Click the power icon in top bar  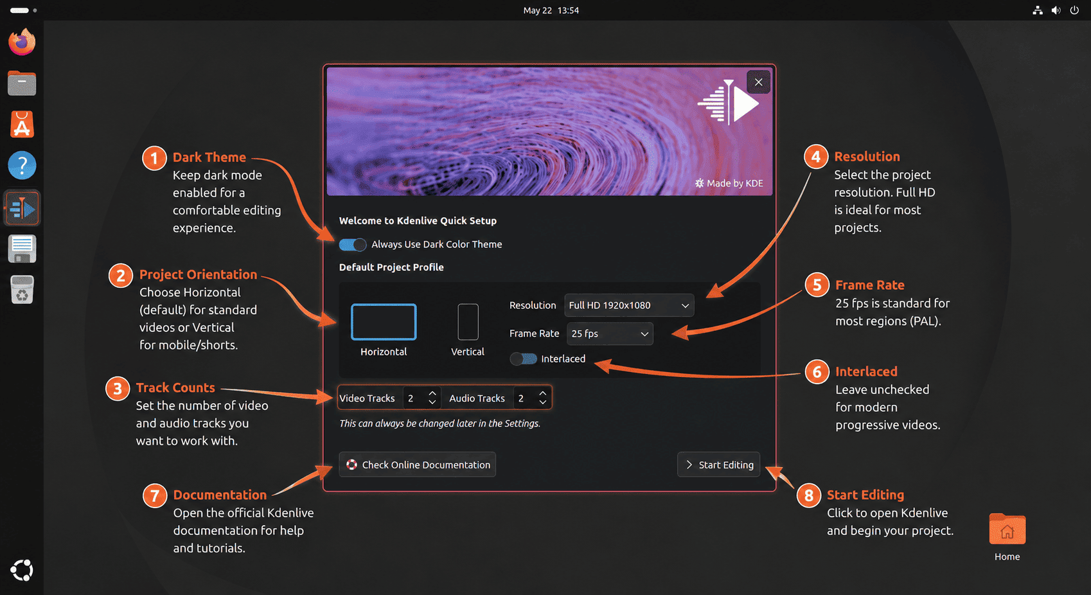(x=1074, y=10)
